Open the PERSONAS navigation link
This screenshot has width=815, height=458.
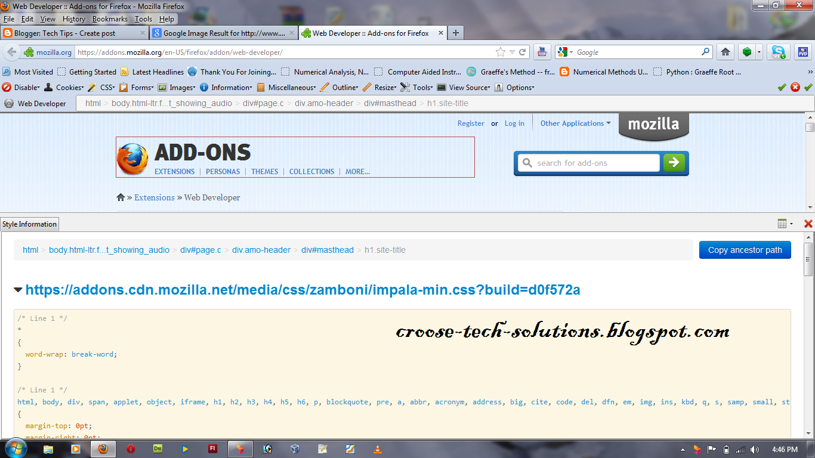[223, 172]
